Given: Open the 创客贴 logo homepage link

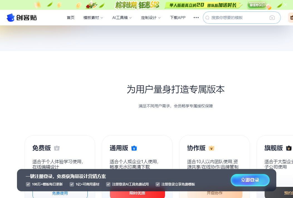Looking at the screenshot, I should 22,18.
